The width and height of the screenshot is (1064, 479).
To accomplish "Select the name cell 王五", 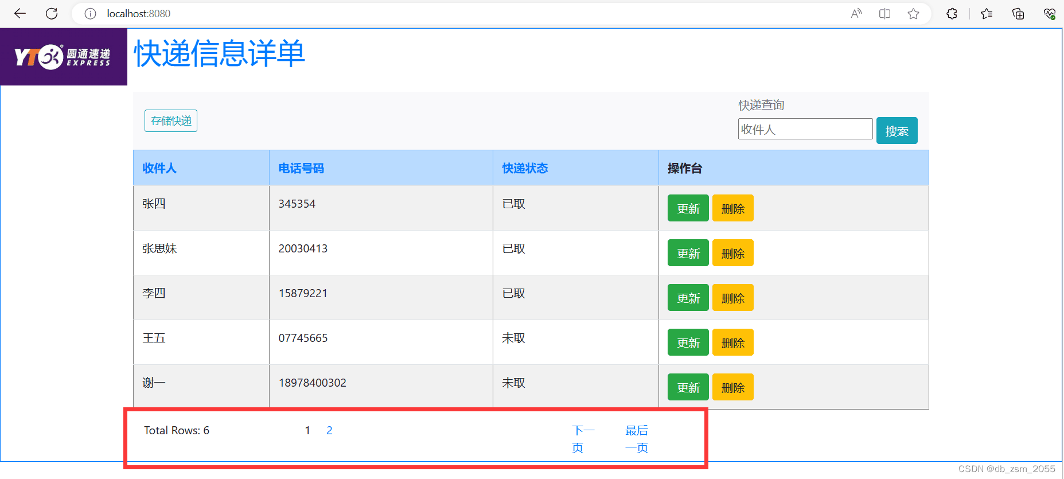I will (154, 338).
